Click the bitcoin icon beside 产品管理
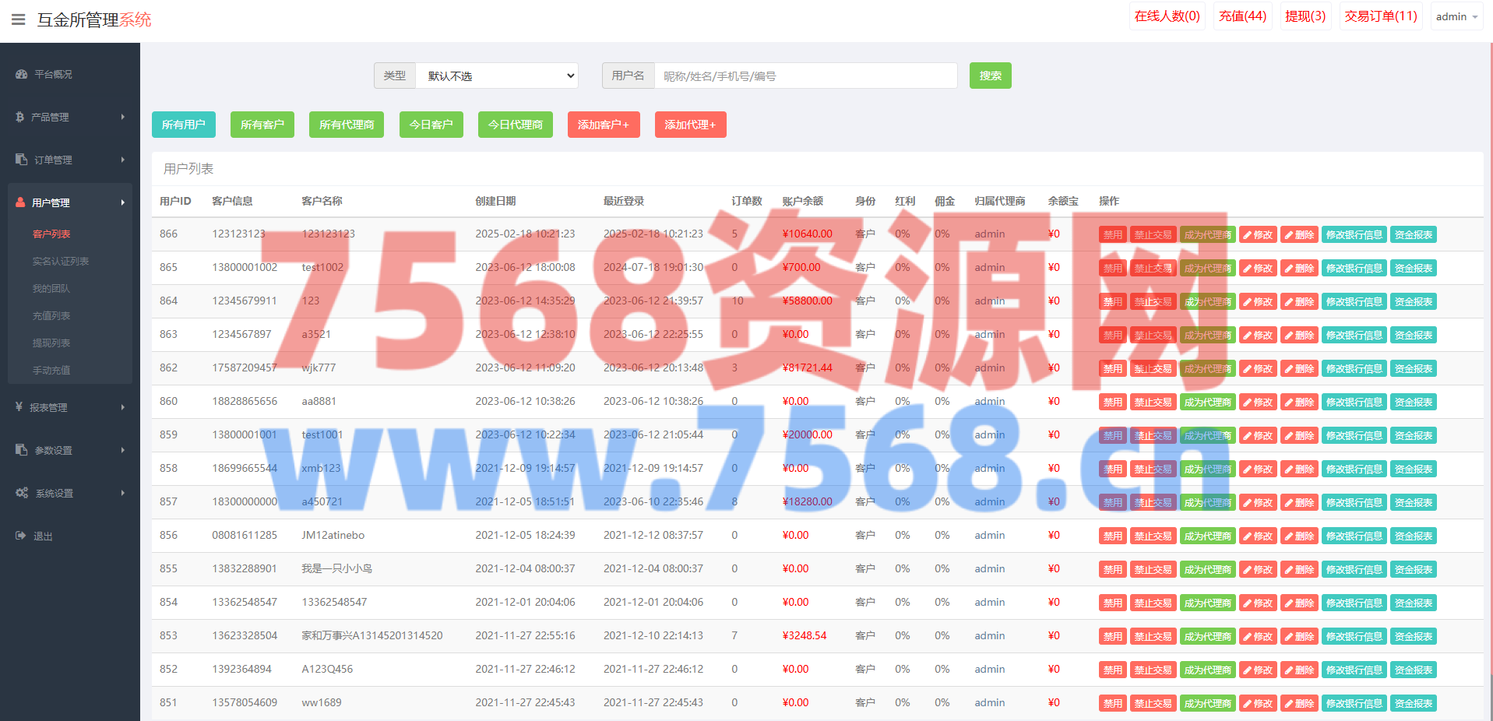 (x=20, y=117)
